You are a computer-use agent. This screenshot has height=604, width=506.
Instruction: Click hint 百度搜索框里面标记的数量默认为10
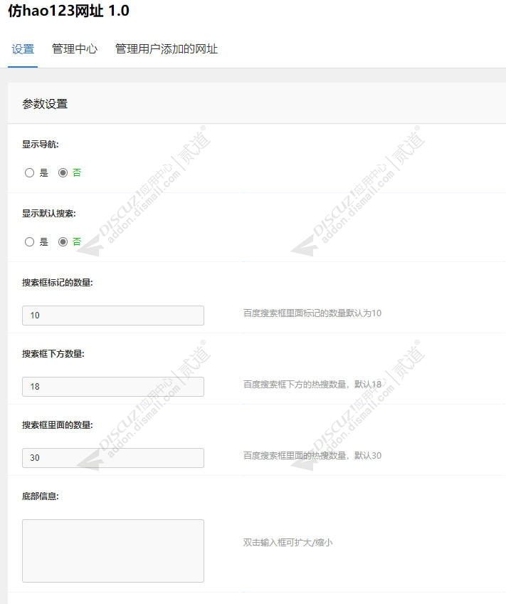point(312,313)
